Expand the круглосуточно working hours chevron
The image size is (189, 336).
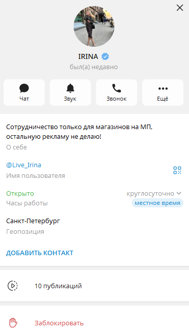179,193
